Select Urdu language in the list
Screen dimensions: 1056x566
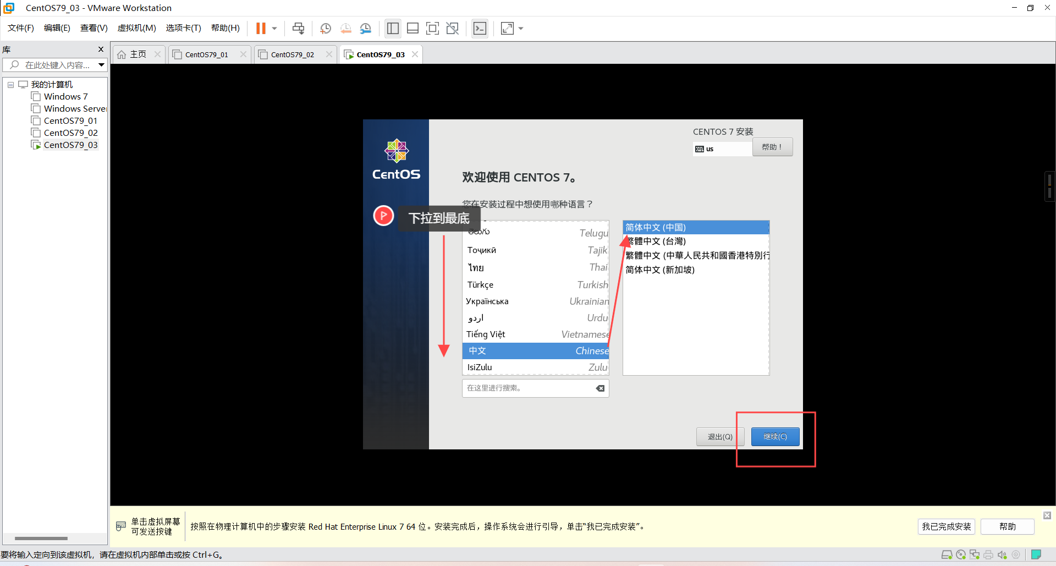click(536, 318)
